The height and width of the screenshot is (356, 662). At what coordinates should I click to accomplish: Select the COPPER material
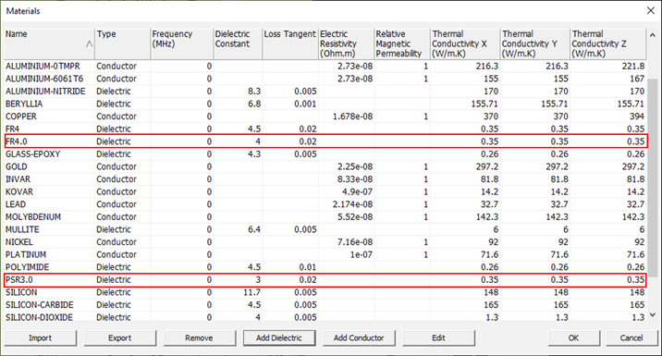tap(325, 117)
